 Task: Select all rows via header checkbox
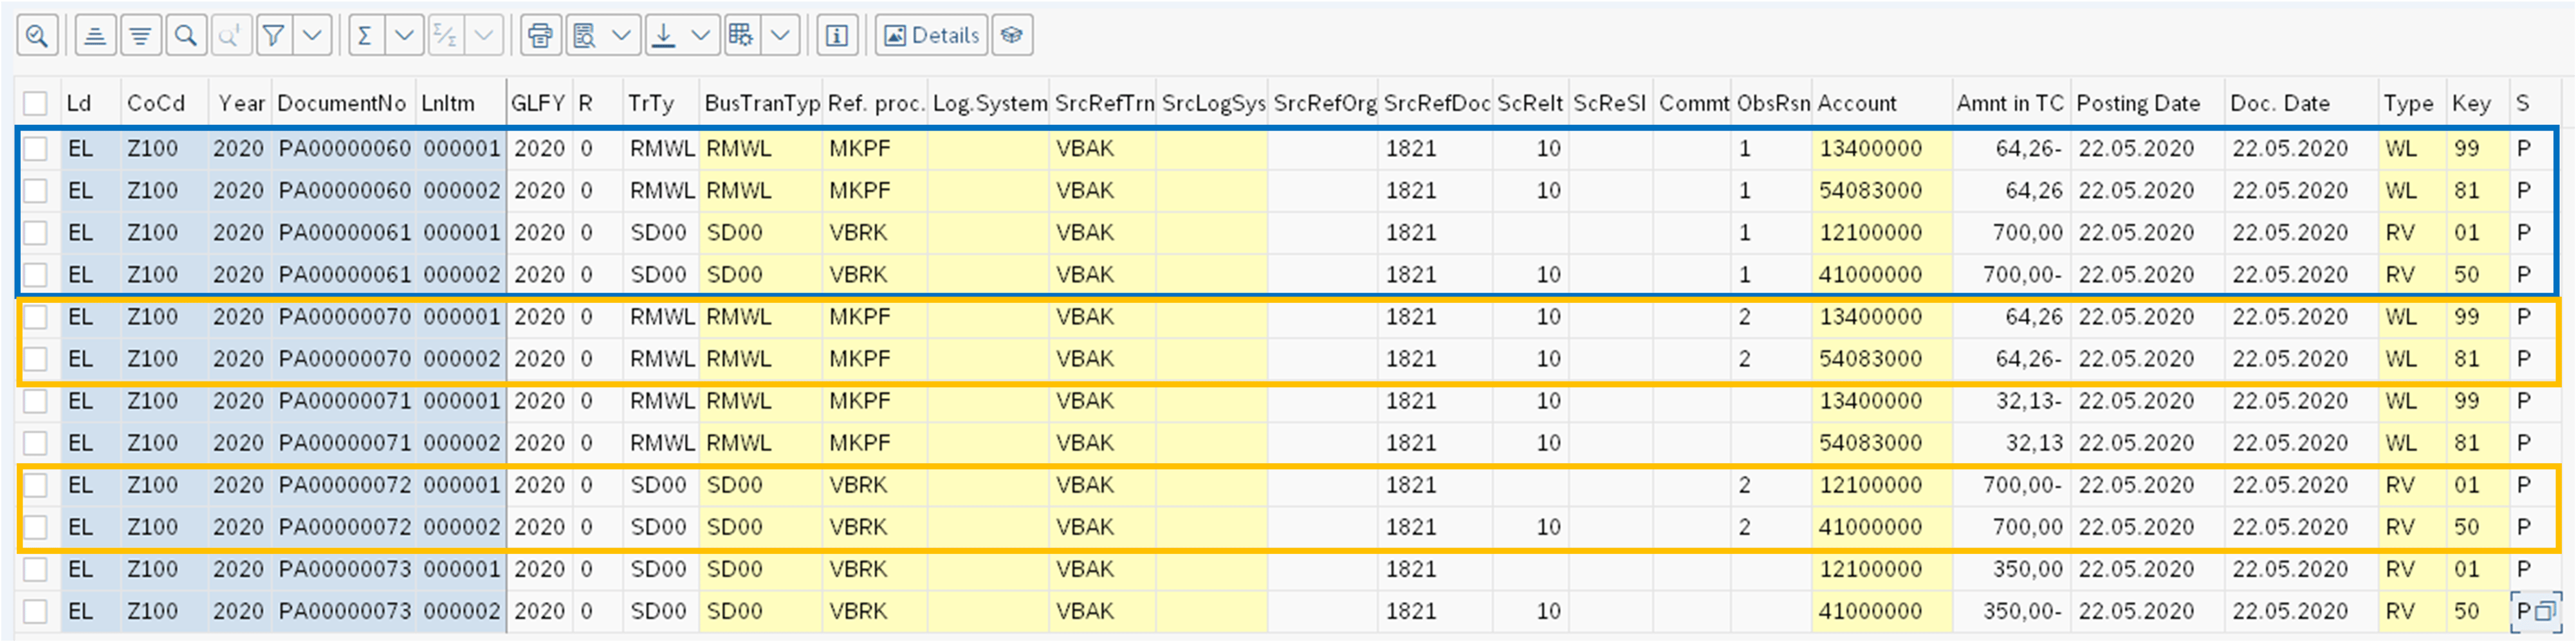(x=35, y=102)
